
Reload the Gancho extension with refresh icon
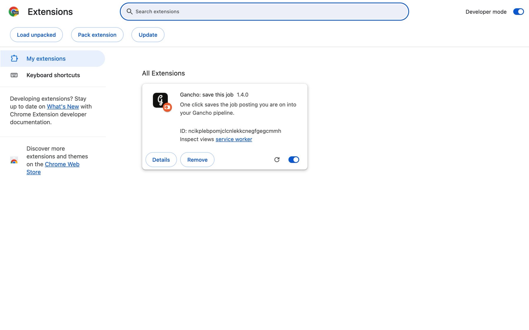point(277,160)
